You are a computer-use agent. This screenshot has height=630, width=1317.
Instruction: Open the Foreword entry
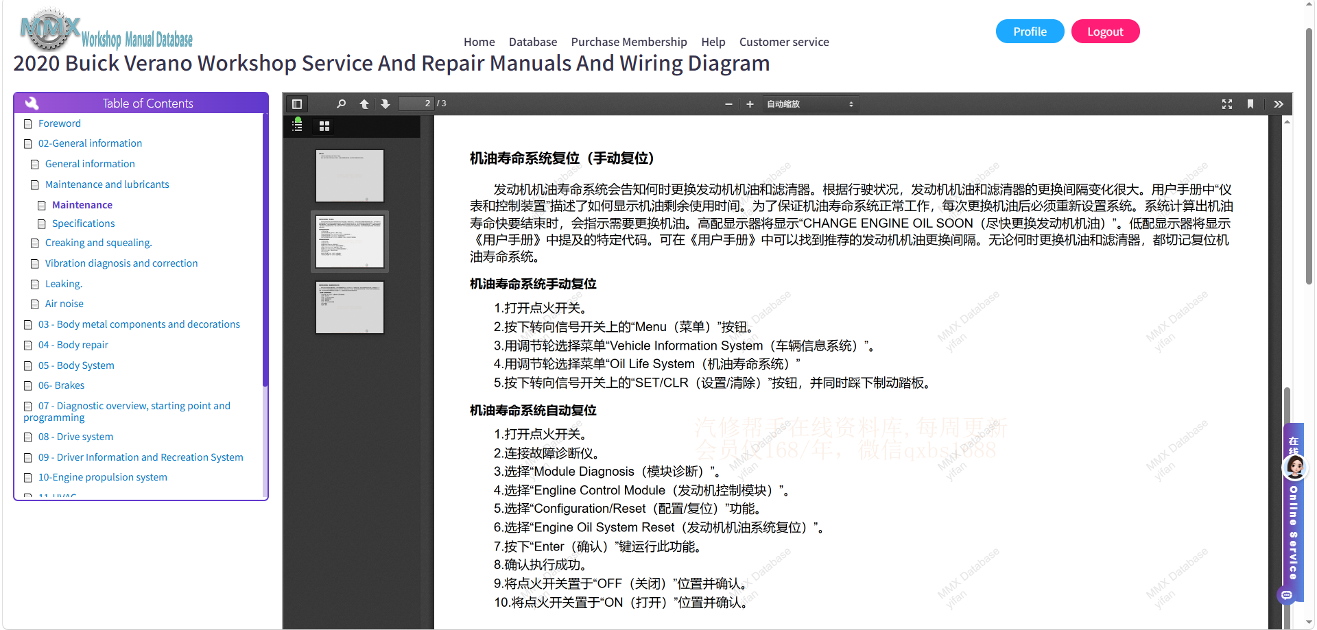60,123
